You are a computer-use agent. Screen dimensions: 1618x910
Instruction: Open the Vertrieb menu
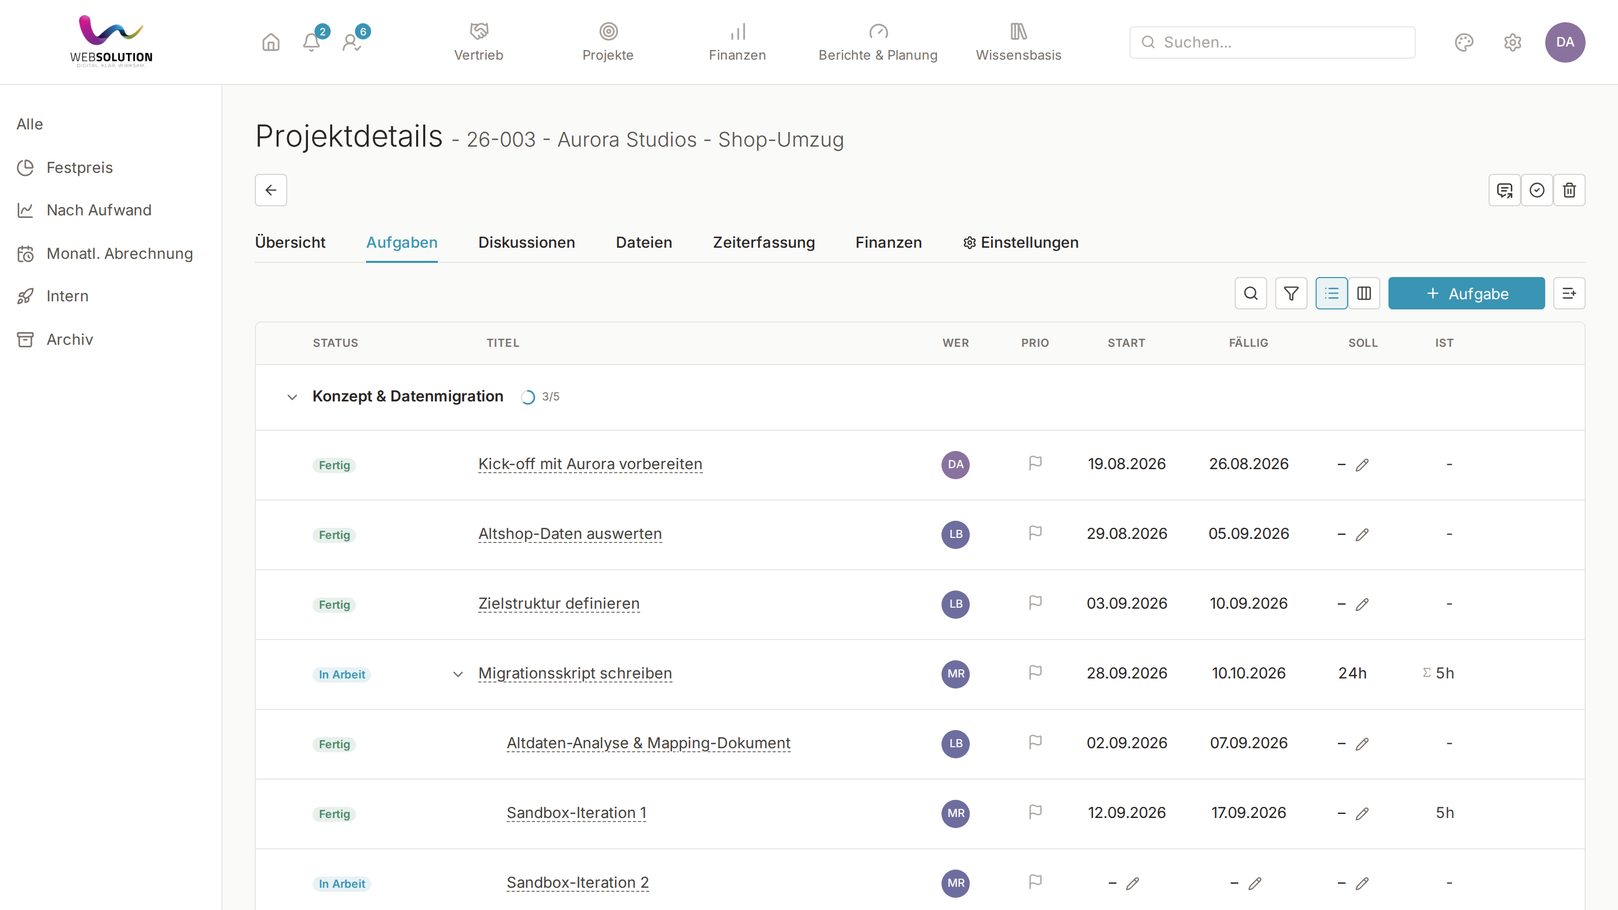tap(479, 42)
